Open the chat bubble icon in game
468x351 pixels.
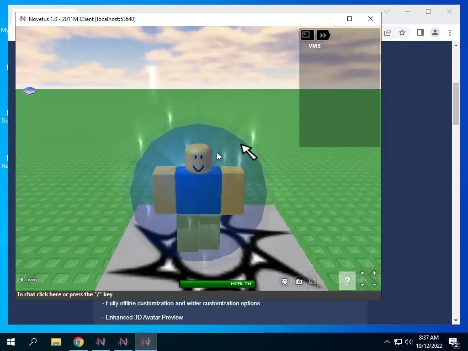pos(30,91)
